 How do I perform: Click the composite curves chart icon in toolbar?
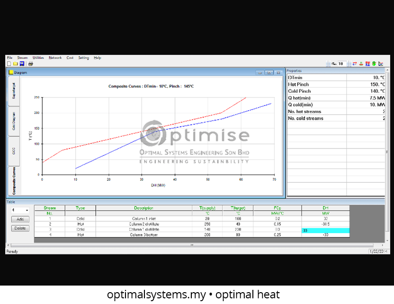click(x=381, y=64)
